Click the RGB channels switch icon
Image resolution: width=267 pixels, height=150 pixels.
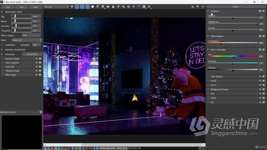(x=72, y=7)
